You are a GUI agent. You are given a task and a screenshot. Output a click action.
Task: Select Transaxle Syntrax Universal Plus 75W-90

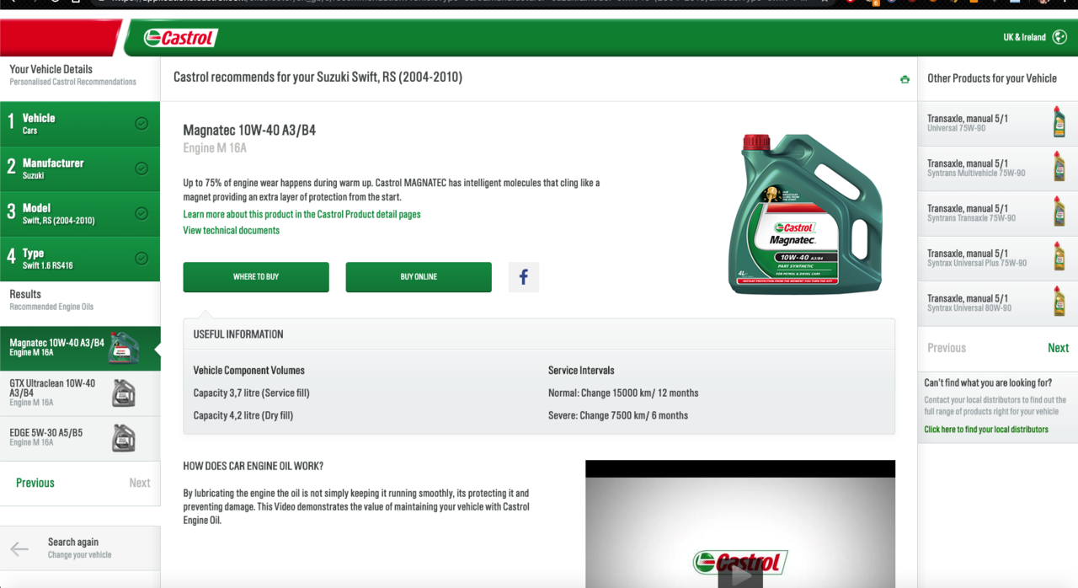[x=997, y=257]
